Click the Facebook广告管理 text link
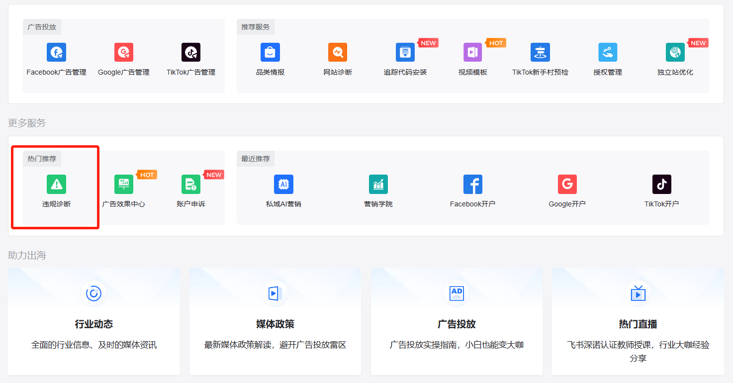This screenshot has width=733, height=383. 56,72
